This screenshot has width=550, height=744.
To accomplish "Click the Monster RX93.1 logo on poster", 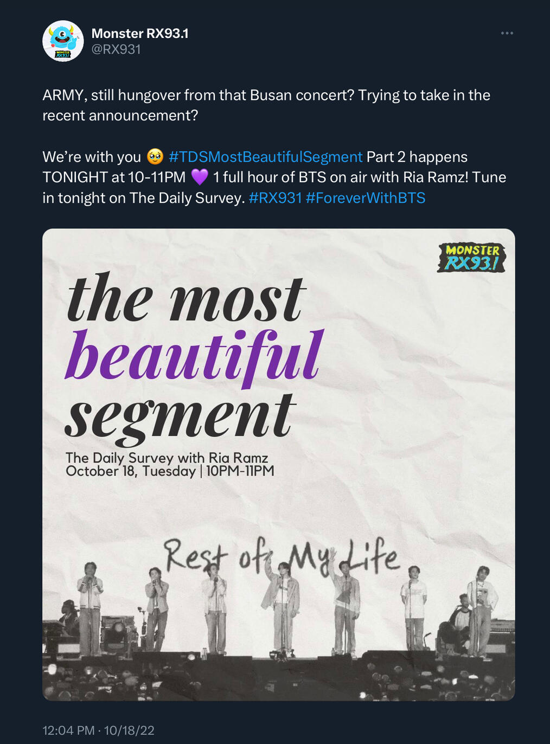I will 471,258.
